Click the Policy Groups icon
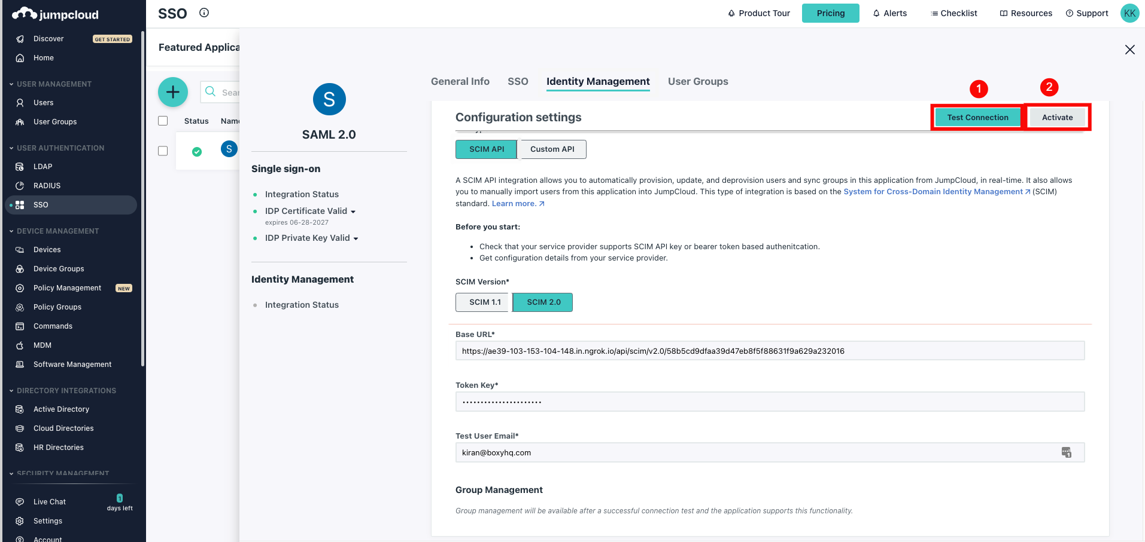The height and width of the screenshot is (542, 1145). click(20, 307)
